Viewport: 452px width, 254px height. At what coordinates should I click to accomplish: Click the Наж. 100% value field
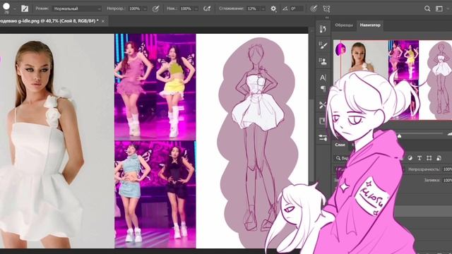click(x=186, y=8)
